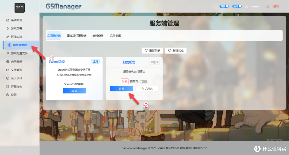
Task: Click the admin user profile icon
Action: [x=246, y=6]
